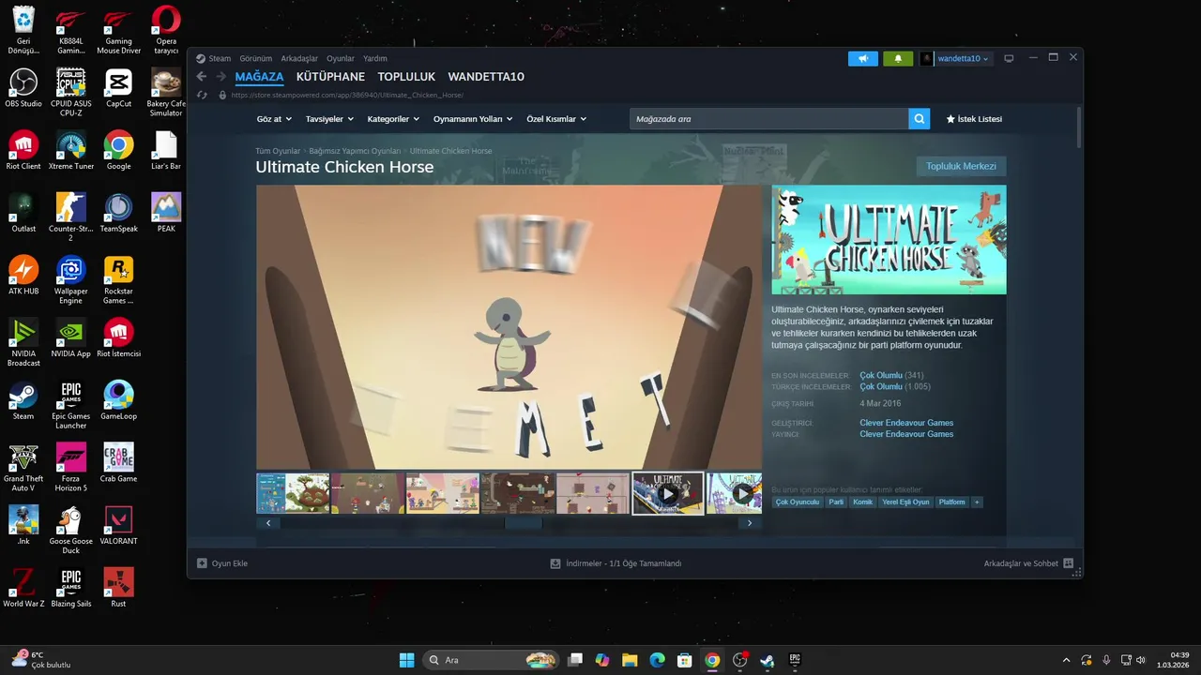Click the Oyun Ekle plus icon
The width and height of the screenshot is (1201, 675).
tap(202, 563)
